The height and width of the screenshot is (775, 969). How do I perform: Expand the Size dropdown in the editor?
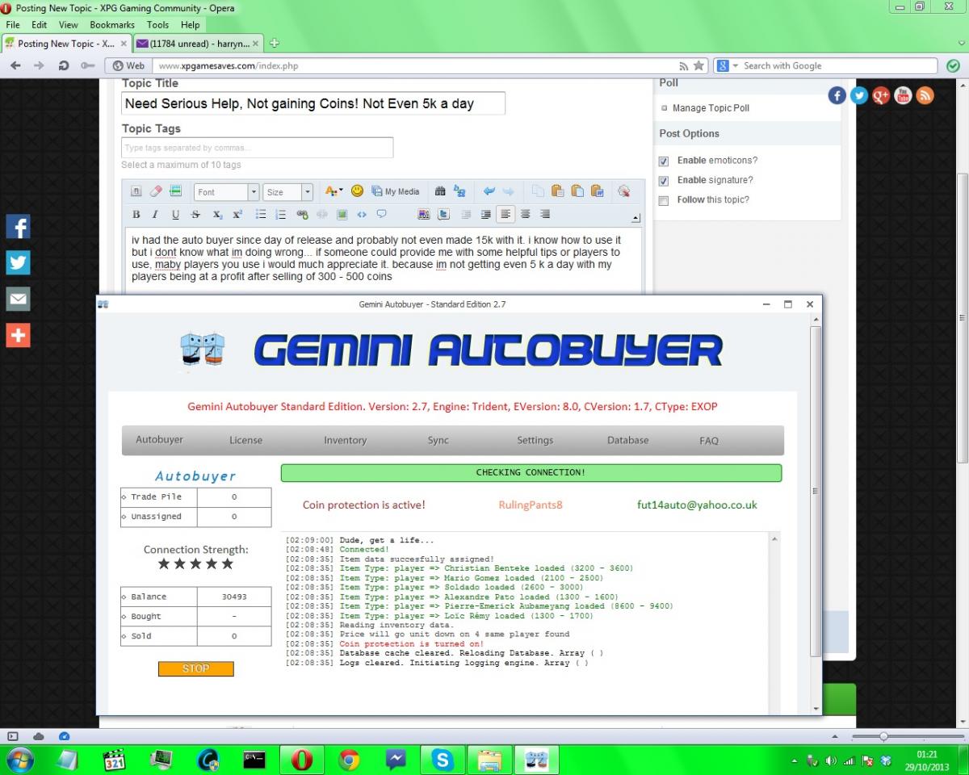[x=307, y=192]
